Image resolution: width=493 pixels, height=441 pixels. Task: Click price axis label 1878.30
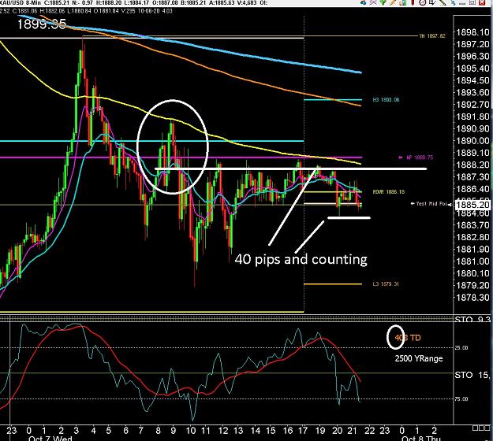tap(472, 297)
